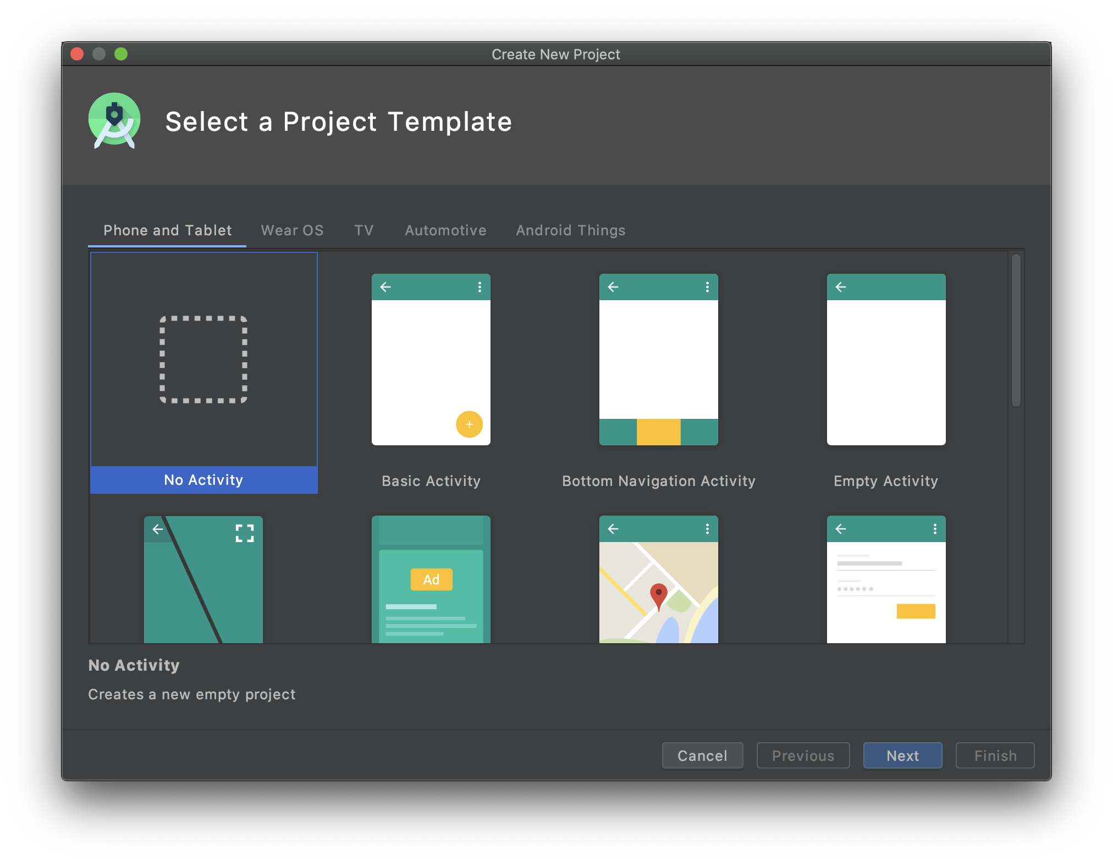This screenshot has width=1113, height=862.
Task: Click the Previous button
Action: 803,755
